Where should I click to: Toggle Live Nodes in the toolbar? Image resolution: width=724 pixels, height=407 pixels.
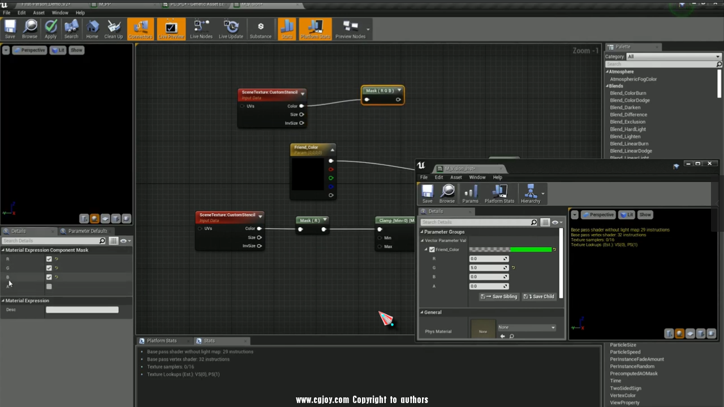pyautogui.click(x=201, y=29)
